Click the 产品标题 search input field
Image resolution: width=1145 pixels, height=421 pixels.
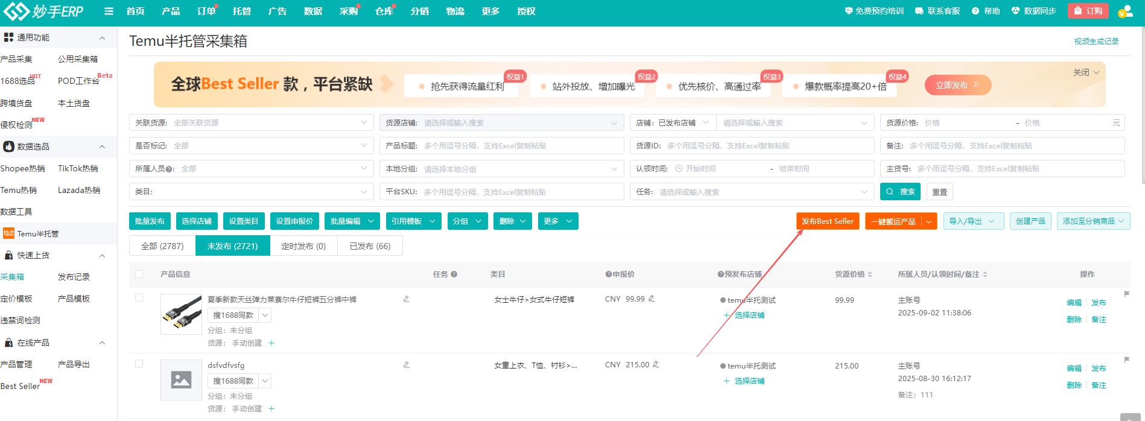tap(521, 146)
